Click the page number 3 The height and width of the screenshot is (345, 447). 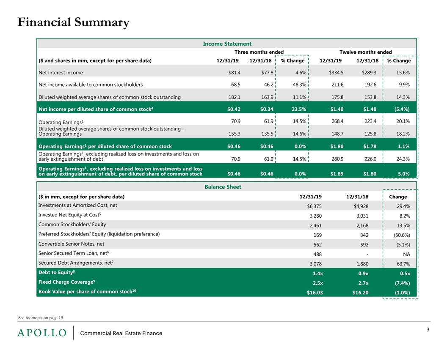pyautogui.click(x=428, y=330)
